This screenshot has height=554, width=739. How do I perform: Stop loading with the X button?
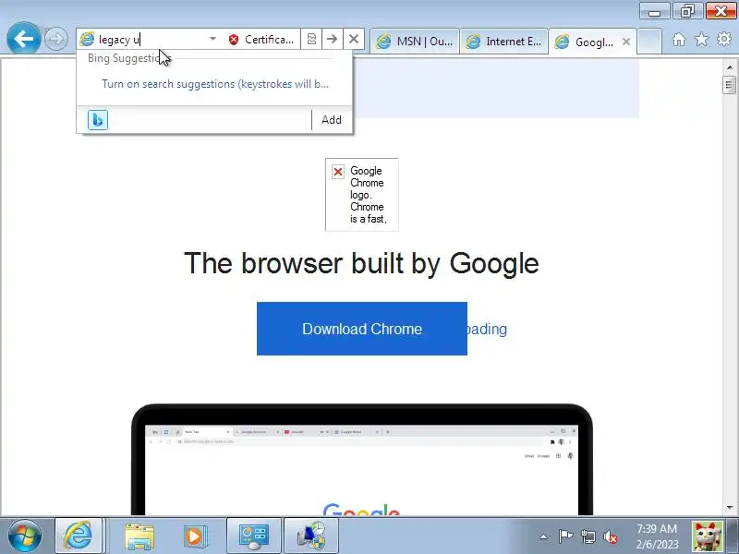(354, 39)
